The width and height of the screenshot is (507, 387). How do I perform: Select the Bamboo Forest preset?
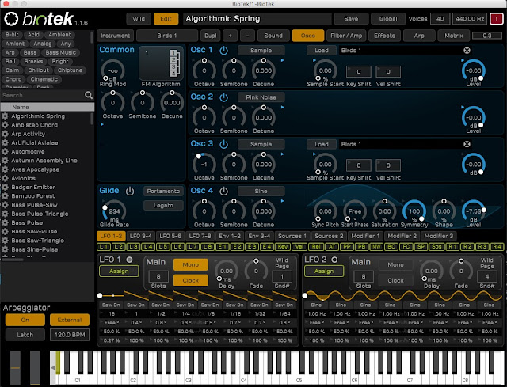coord(33,196)
